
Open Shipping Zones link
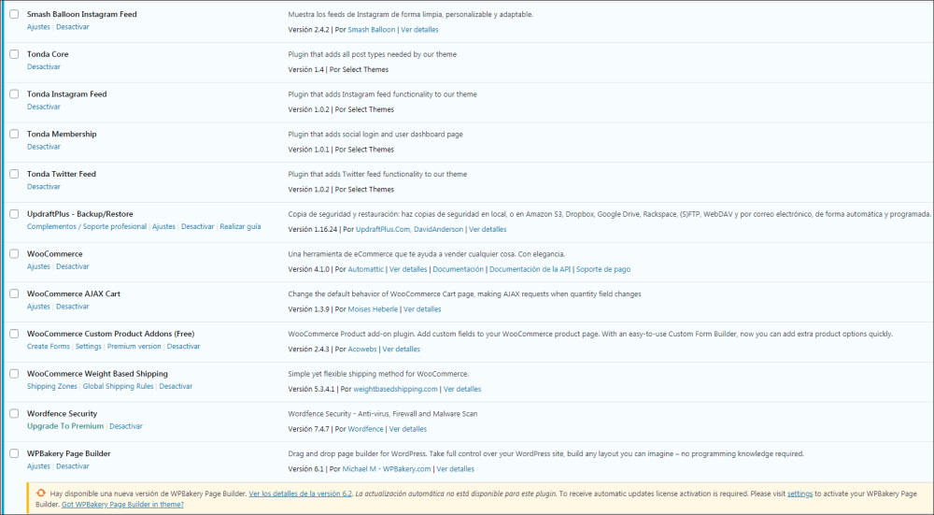[x=51, y=387]
